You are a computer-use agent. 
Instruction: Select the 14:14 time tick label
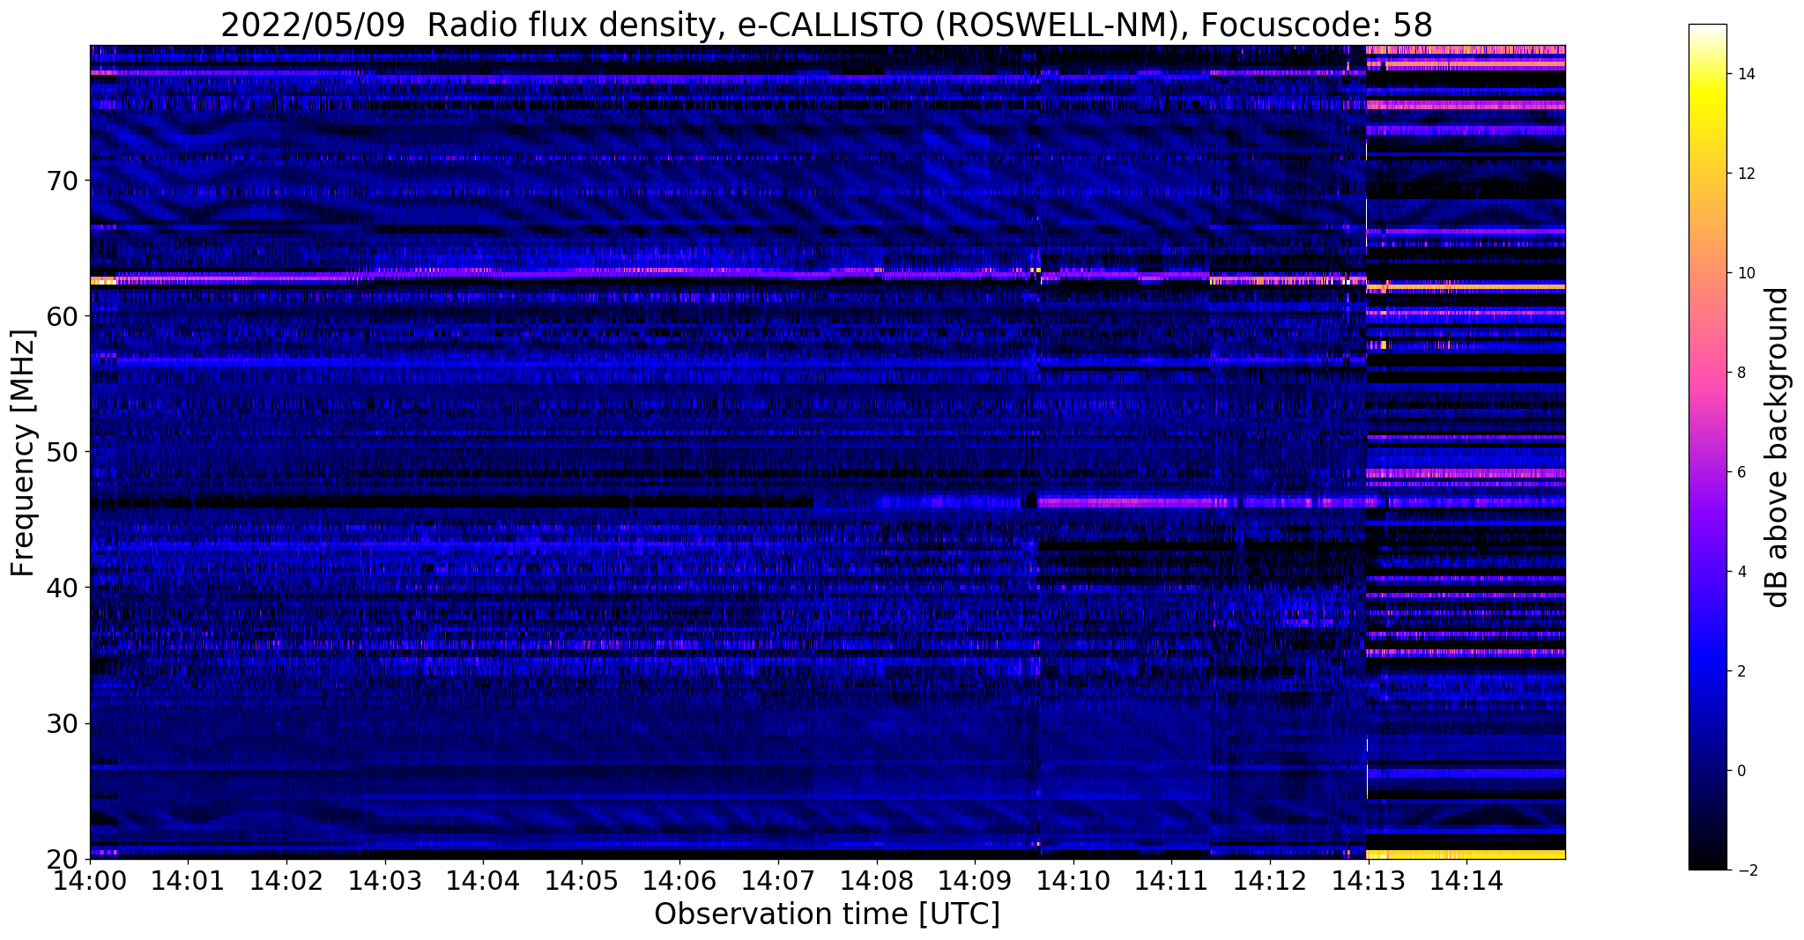click(1466, 879)
